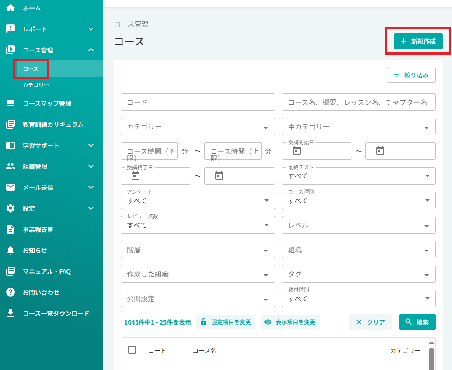The width and height of the screenshot is (452, 370).
Task: Collapse the コース管理 menu chevron
Action: click(x=91, y=50)
